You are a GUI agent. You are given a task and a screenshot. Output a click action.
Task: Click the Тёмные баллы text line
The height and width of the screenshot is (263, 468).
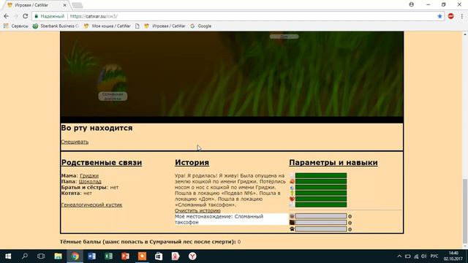coord(150,242)
